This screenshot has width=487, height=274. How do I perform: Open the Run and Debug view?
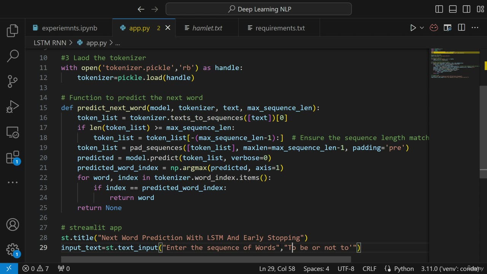tap(13, 107)
